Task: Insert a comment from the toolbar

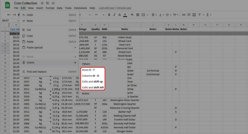Action: [189, 15]
